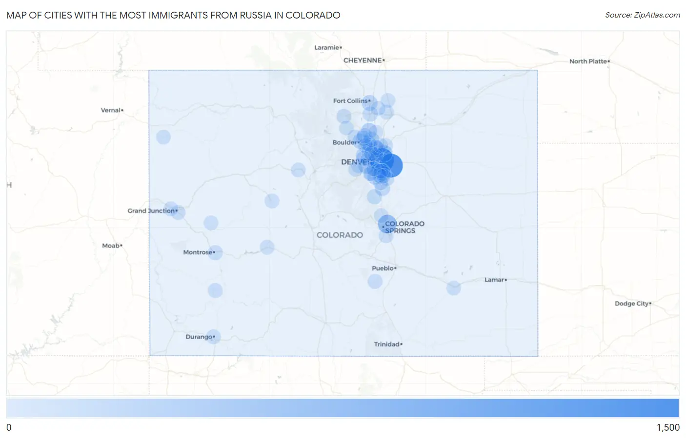Click the bubble at Montrose

pos(215,252)
